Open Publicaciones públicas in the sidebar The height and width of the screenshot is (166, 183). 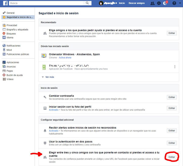tap(18, 54)
